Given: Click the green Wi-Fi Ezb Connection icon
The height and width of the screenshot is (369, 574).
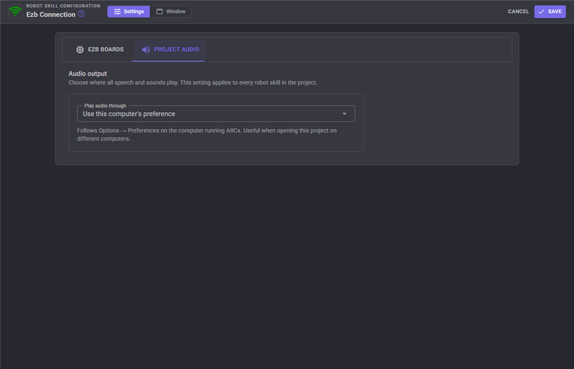Looking at the screenshot, I should click(x=15, y=11).
